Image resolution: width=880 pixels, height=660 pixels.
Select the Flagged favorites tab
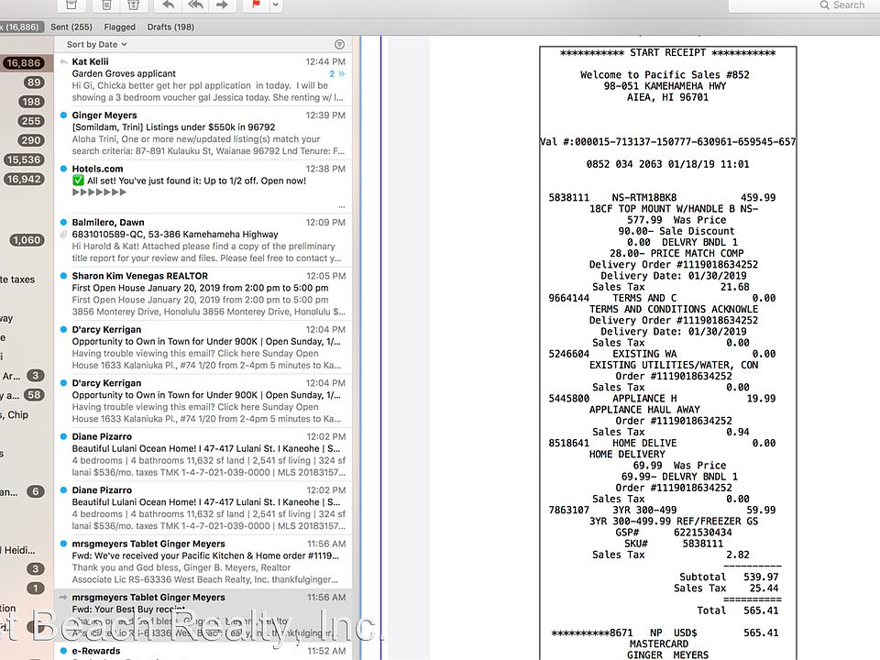[119, 27]
